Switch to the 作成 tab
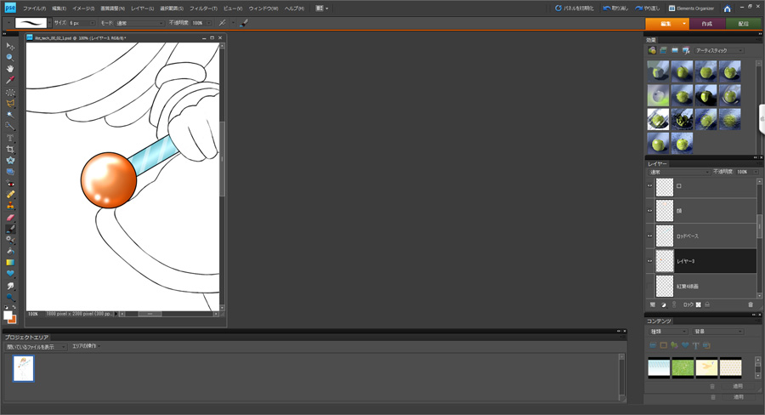The image size is (765, 415). pos(706,24)
